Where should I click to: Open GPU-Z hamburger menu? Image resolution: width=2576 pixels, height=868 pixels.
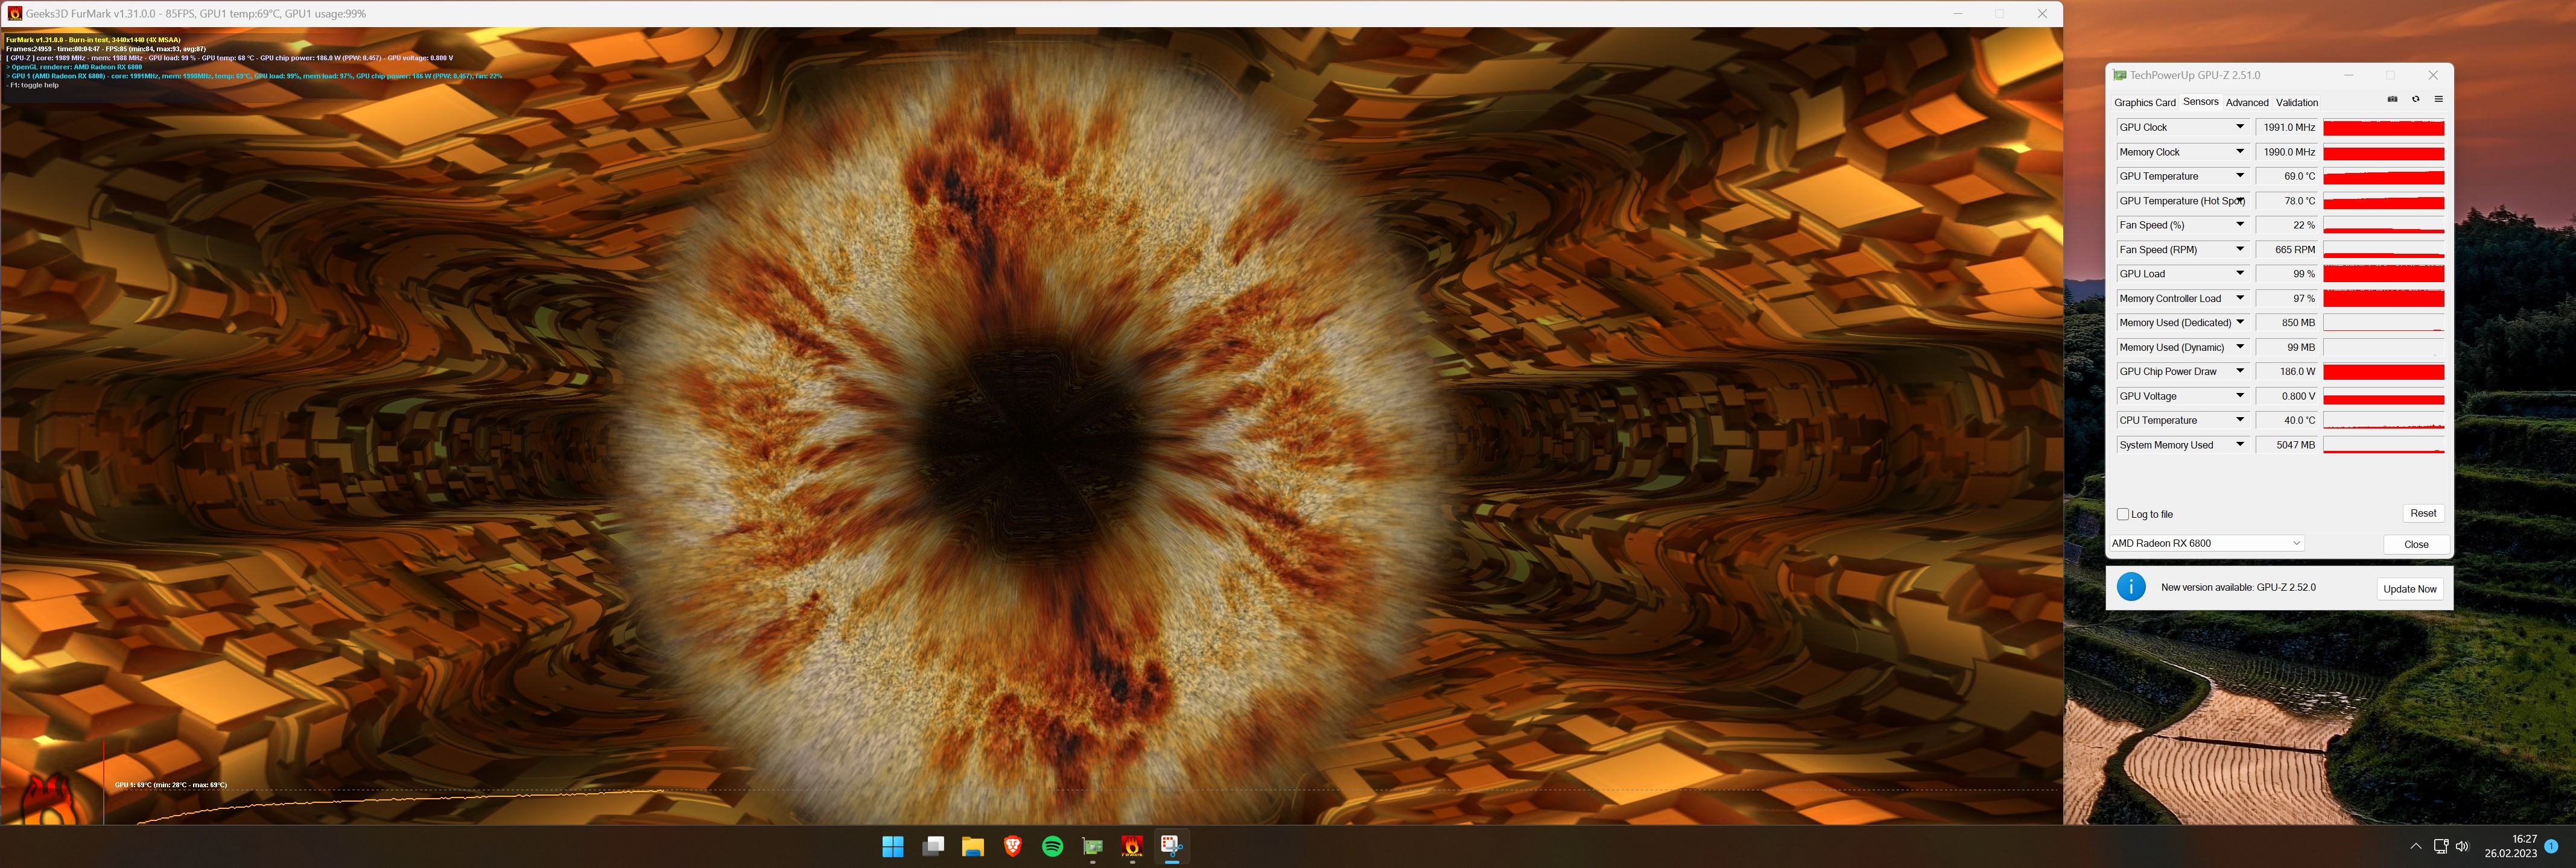[x=2438, y=99]
